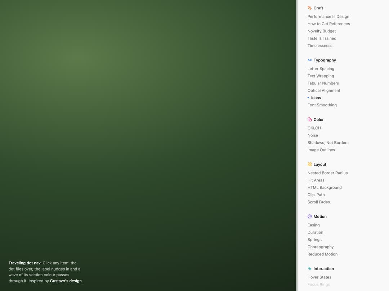Screen dimensions: 389x291
Task: Open Easing under Motion
Action: point(313,225)
